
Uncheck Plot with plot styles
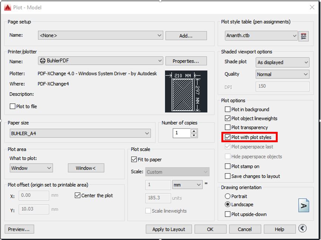227,137
